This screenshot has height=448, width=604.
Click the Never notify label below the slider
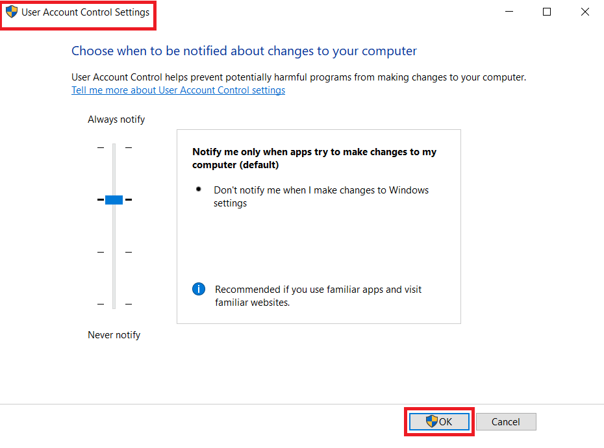tap(114, 334)
